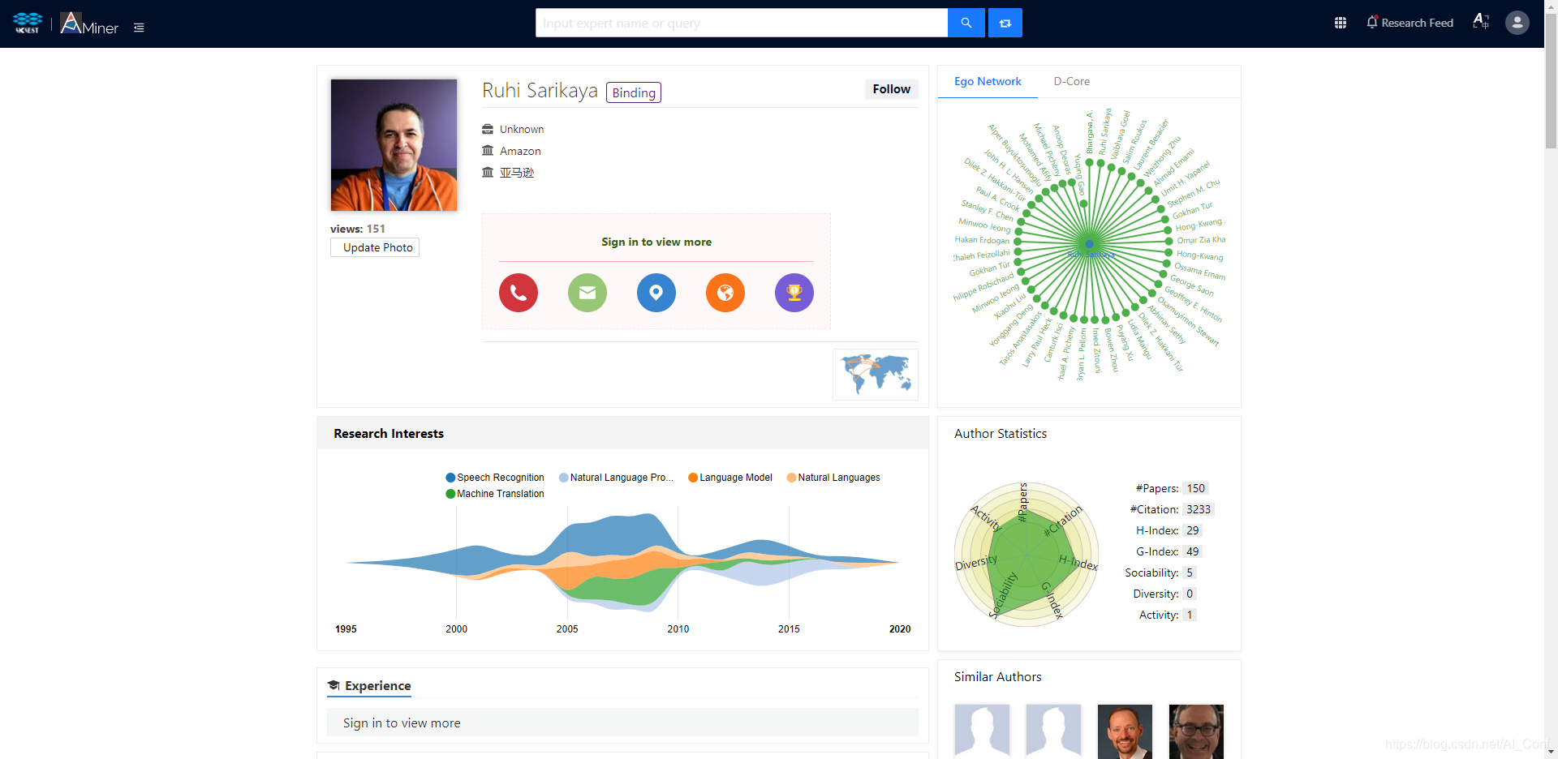Click the Binding badge
The width and height of the screenshot is (1558, 759).
click(x=634, y=92)
